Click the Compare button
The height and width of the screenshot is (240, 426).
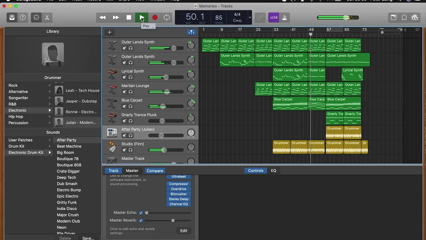[x=155, y=171]
